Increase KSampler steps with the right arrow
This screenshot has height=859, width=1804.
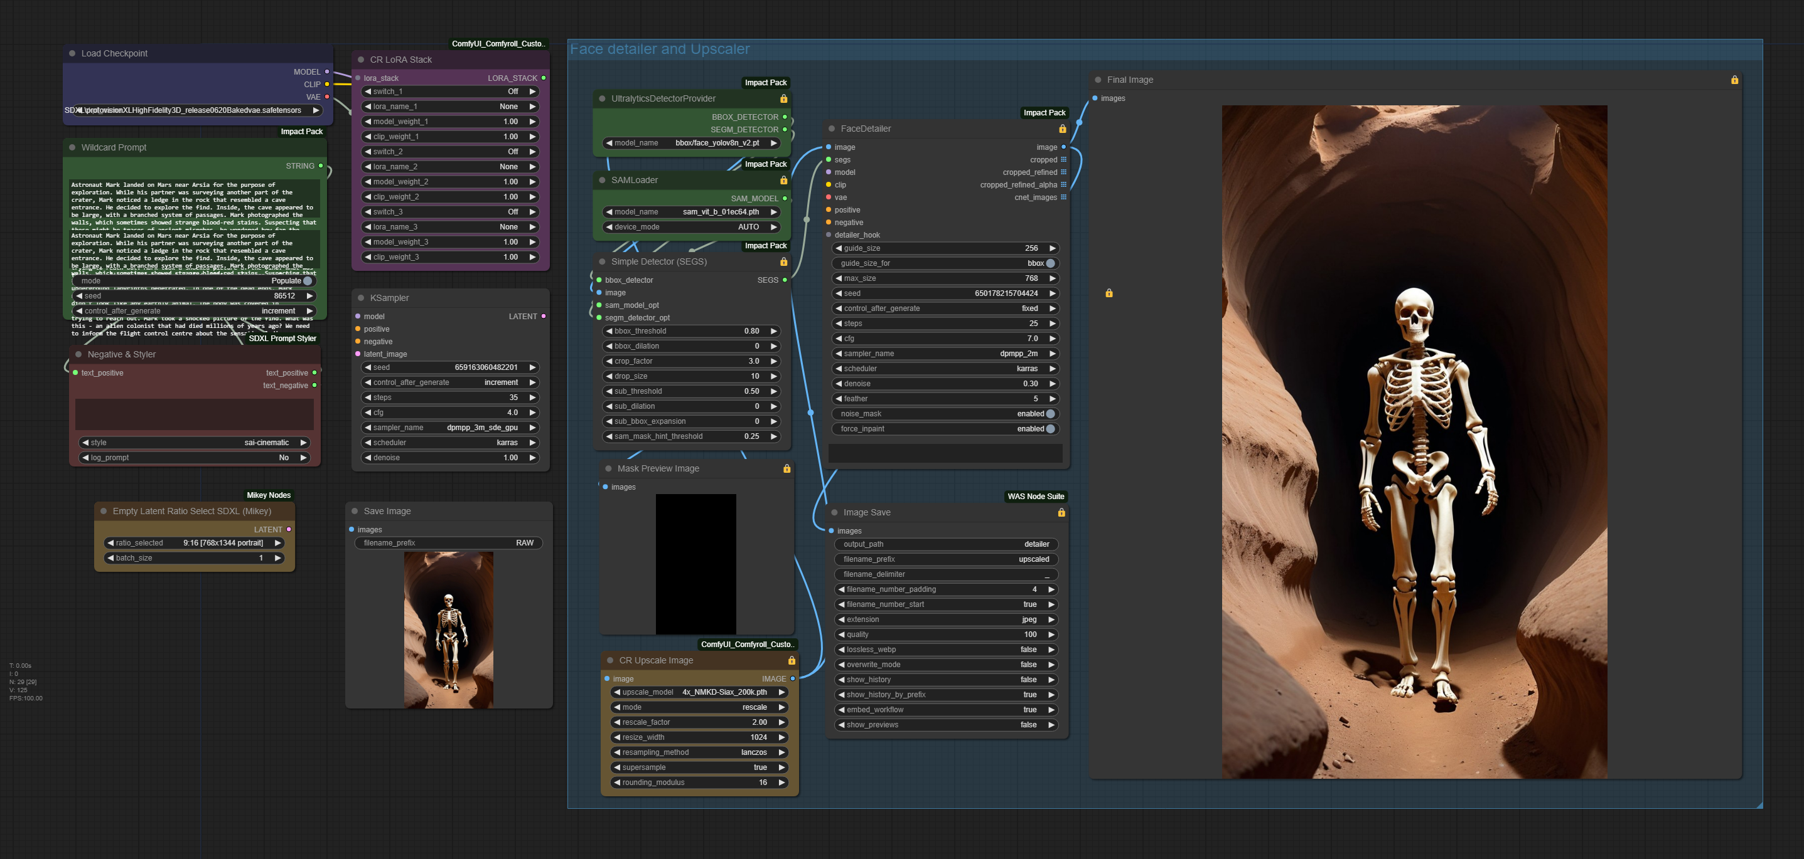[532, 398]
